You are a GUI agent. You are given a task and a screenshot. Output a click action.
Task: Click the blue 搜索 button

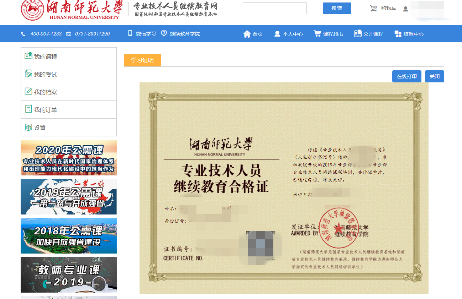pos(337,9)
